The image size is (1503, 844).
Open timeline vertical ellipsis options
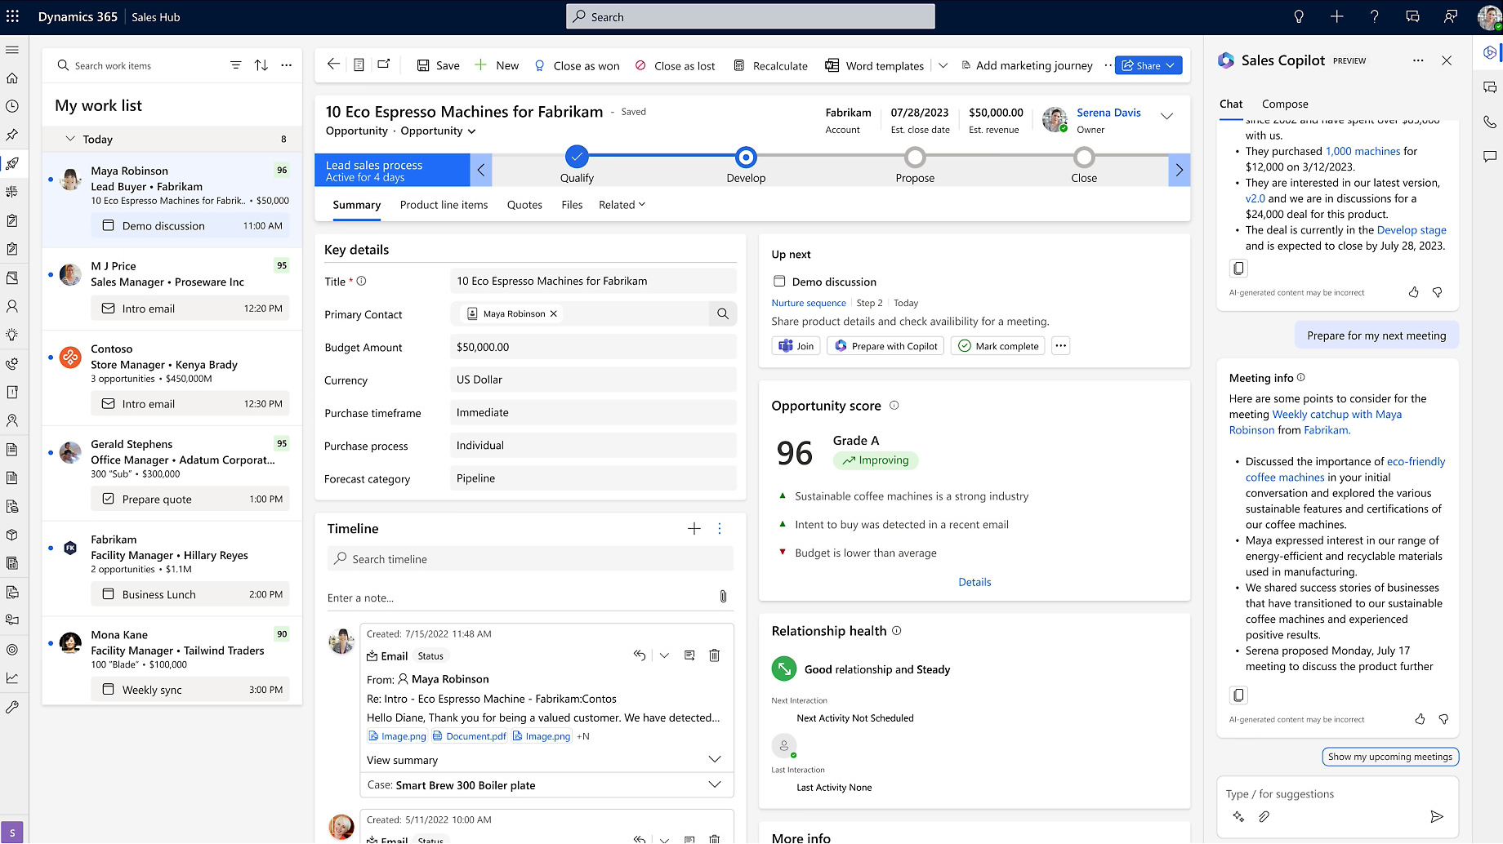pos(720,529)
